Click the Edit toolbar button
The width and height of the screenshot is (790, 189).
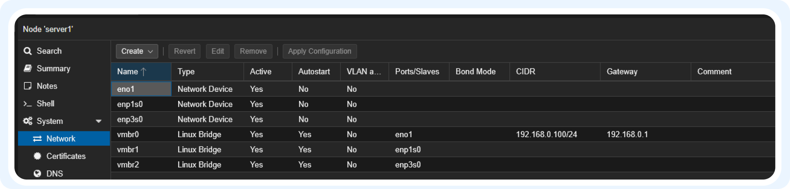pos(218,51)
